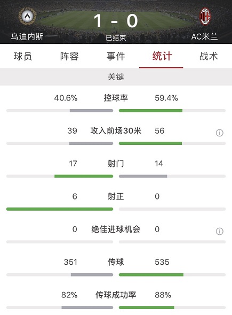
Task: Switch to the 阵容 tab
Action: coord(69,56)
